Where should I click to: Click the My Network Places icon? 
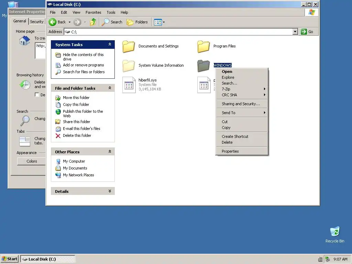click(58, 175)
